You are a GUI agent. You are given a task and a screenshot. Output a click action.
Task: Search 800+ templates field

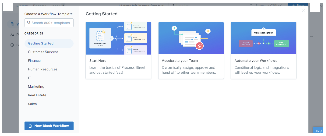point(49,23)
